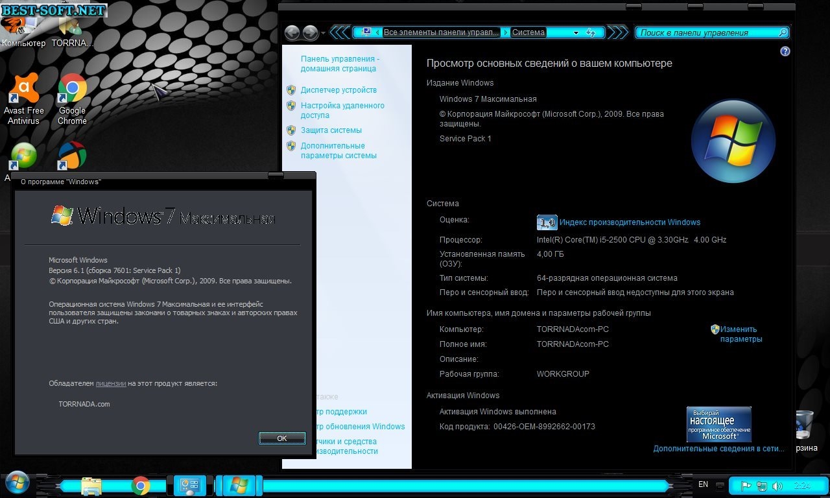The image size is (830, 498).
Task: Select 'Все элементы панели управл...' breadcrumb
Action: [x=441, y=32]
